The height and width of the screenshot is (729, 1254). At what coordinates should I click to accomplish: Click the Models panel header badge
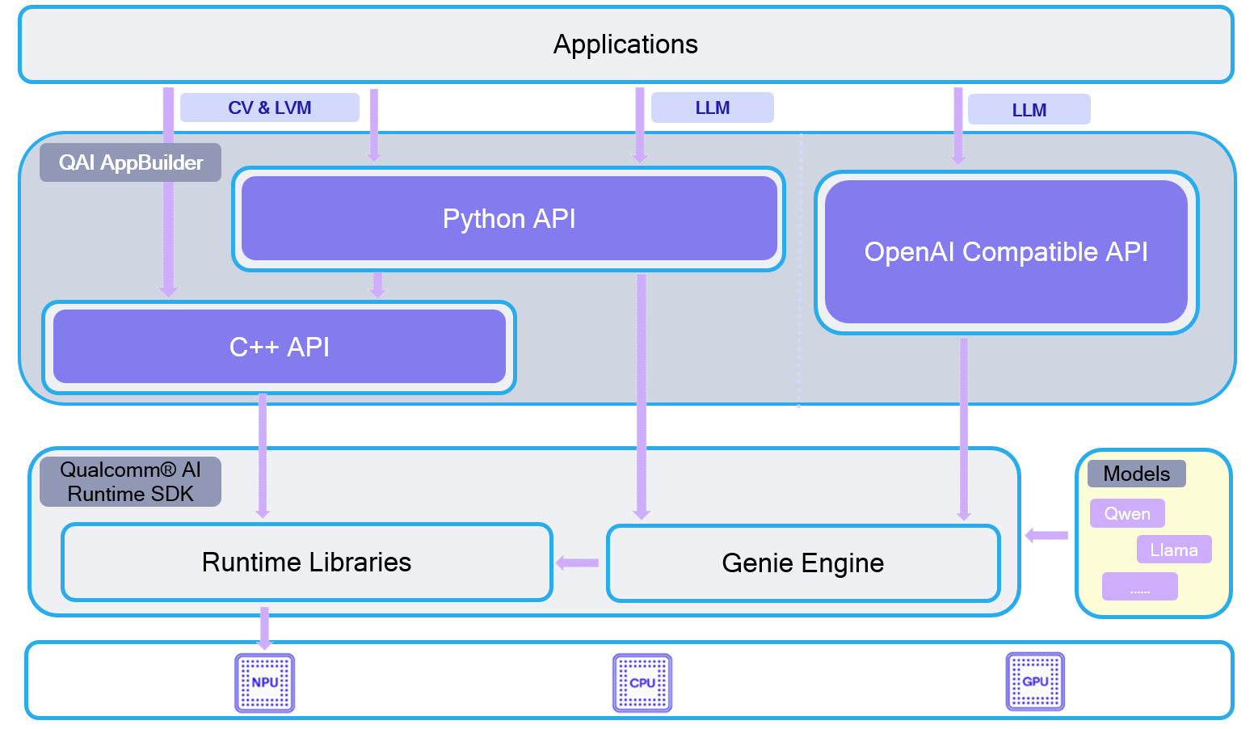point(1135,474)
